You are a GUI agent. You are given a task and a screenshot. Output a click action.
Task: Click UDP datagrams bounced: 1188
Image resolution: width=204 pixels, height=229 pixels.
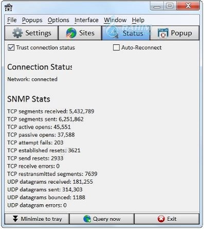(46, 198)
